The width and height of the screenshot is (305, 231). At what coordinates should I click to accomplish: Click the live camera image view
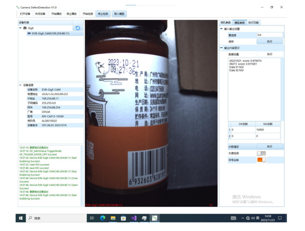click(151, 113)
